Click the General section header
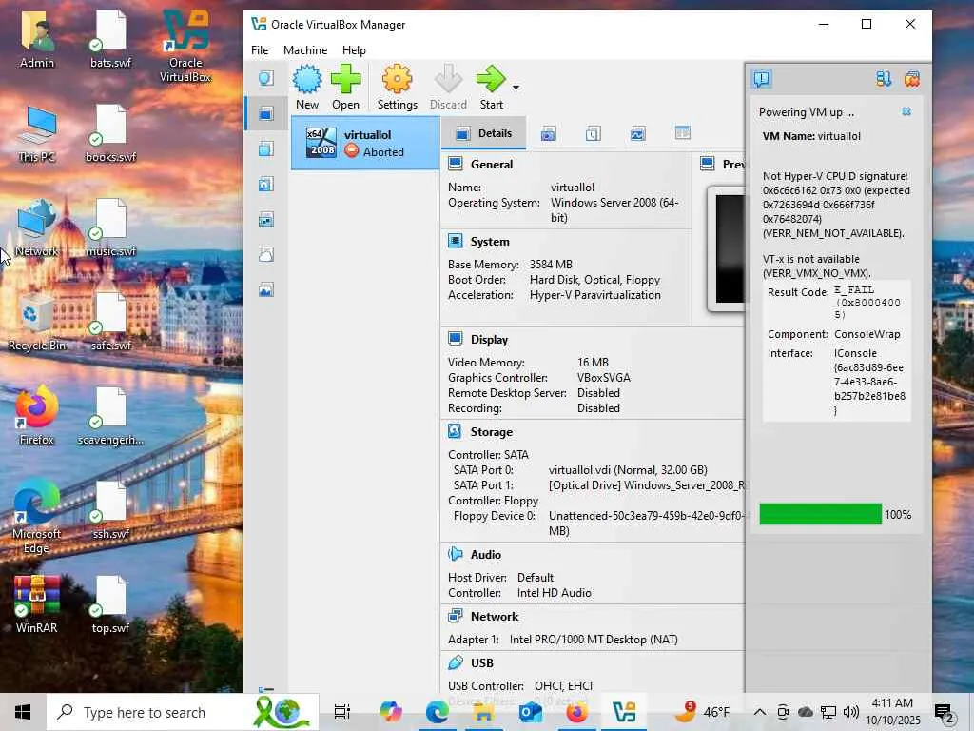Screen dimensions: 974x731 click(x=492, y=164)
